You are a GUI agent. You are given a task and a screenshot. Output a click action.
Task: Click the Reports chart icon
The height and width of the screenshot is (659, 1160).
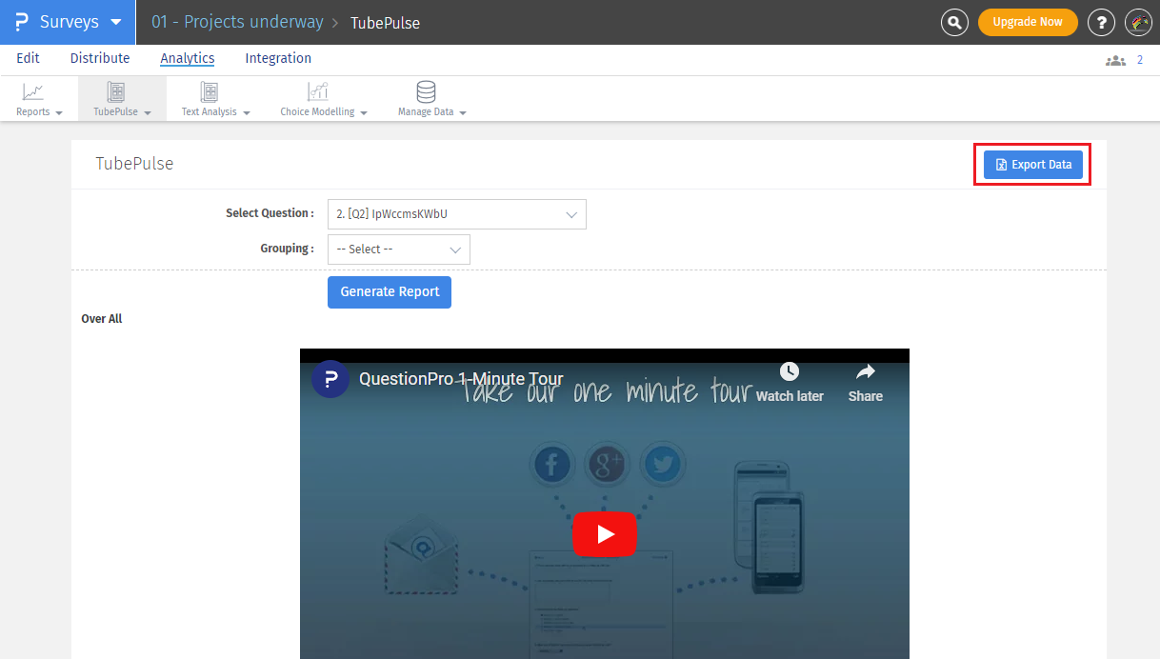pyautogui.click(x=33, y=91)
